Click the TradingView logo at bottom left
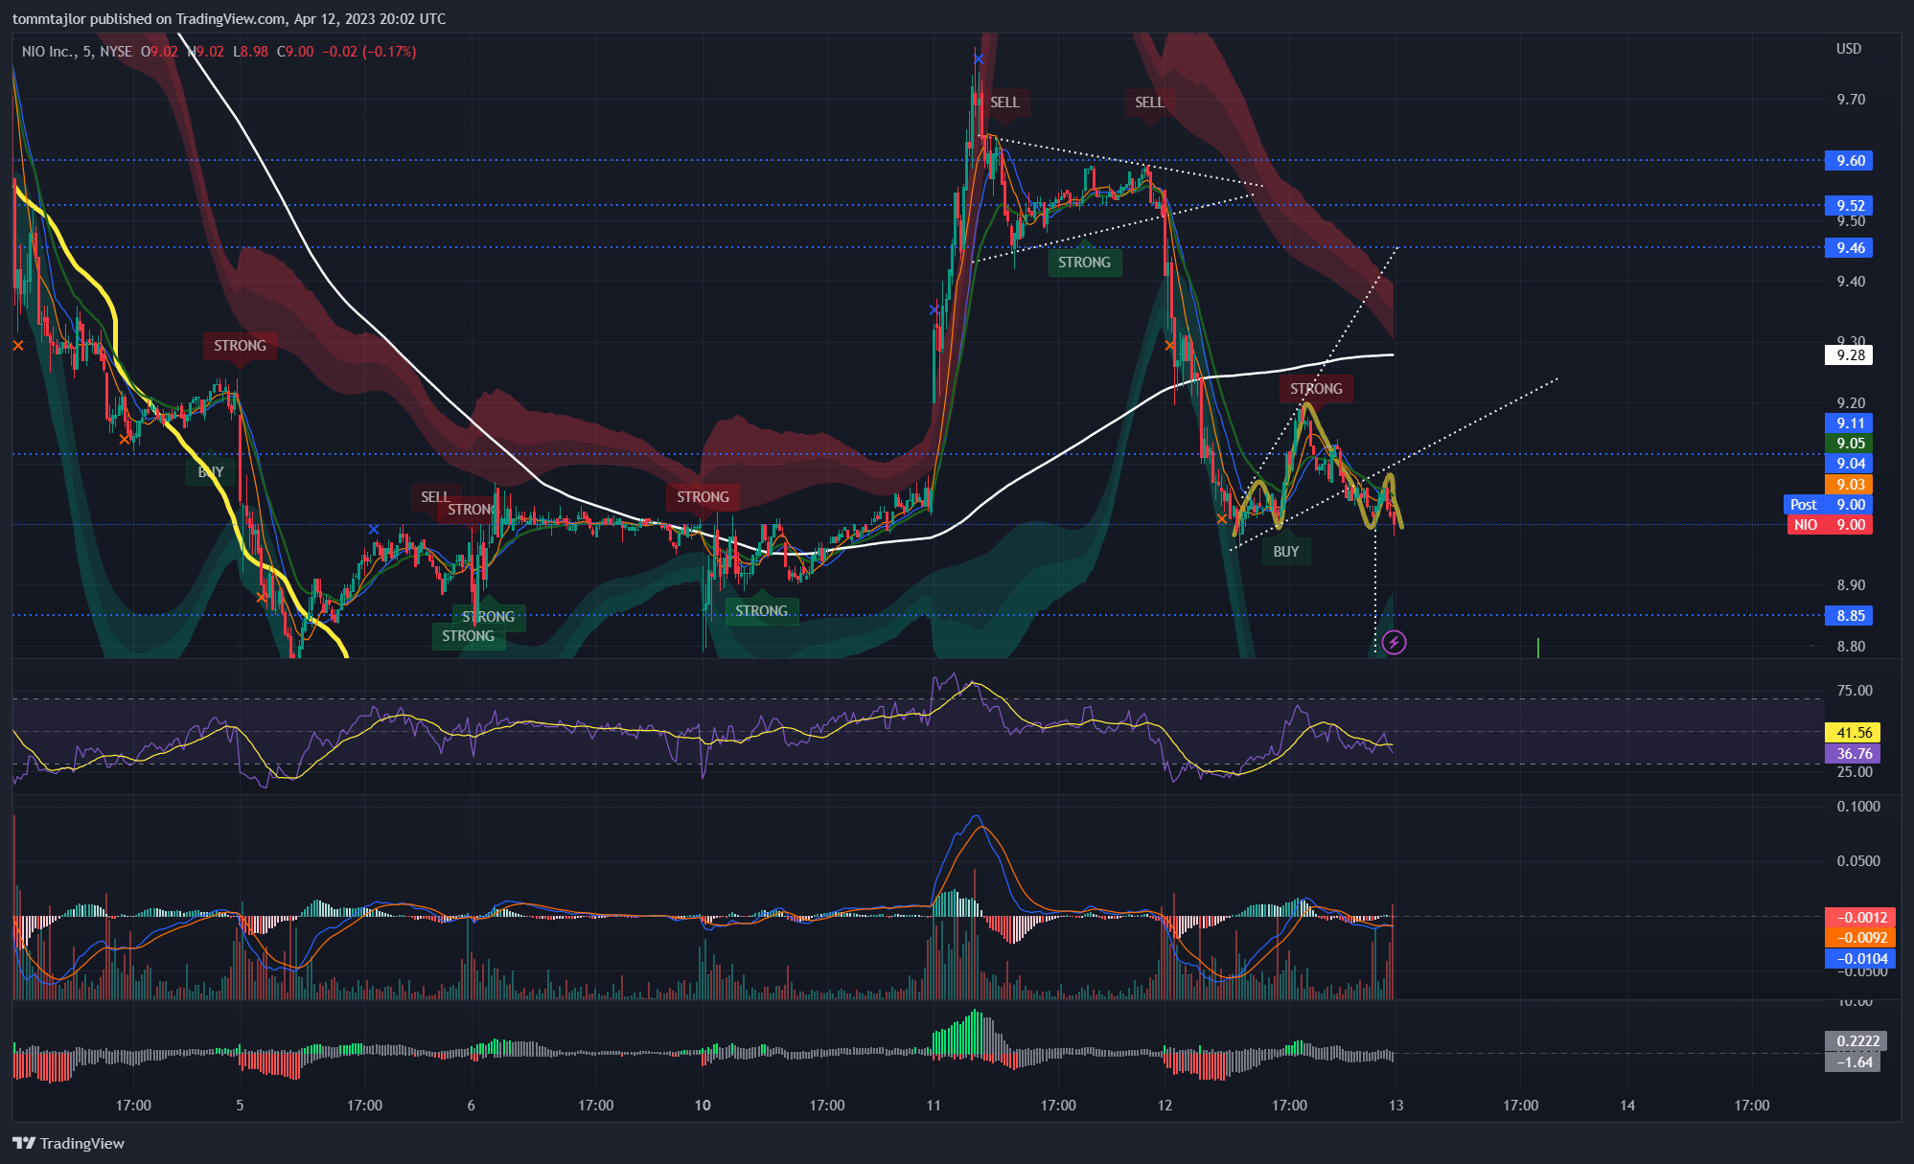 69,1143
